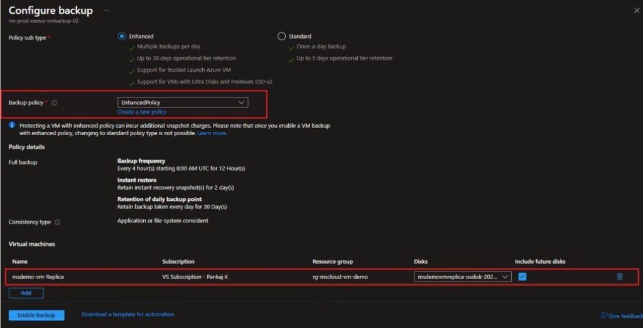Click Create a new policy link
Image resolution: width=643 pixels, height=328 pixels.
[x=141, y=112]
